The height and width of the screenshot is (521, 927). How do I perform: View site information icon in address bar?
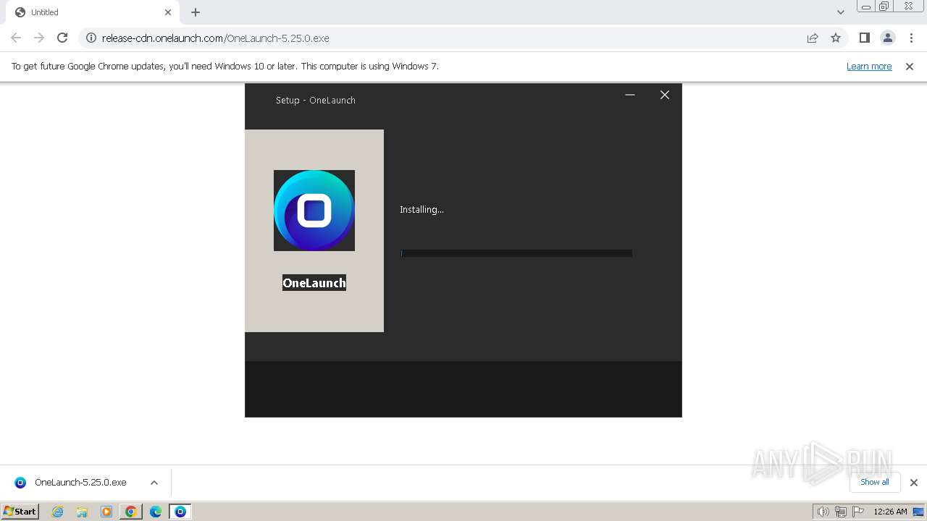(91, 38)
